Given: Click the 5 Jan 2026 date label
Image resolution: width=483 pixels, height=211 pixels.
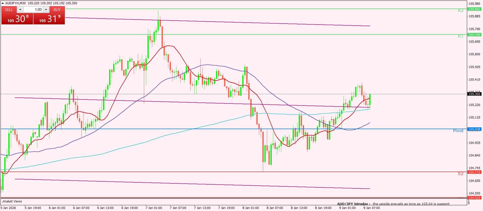Looking at the screenshot, I should [x=9, y=208].
